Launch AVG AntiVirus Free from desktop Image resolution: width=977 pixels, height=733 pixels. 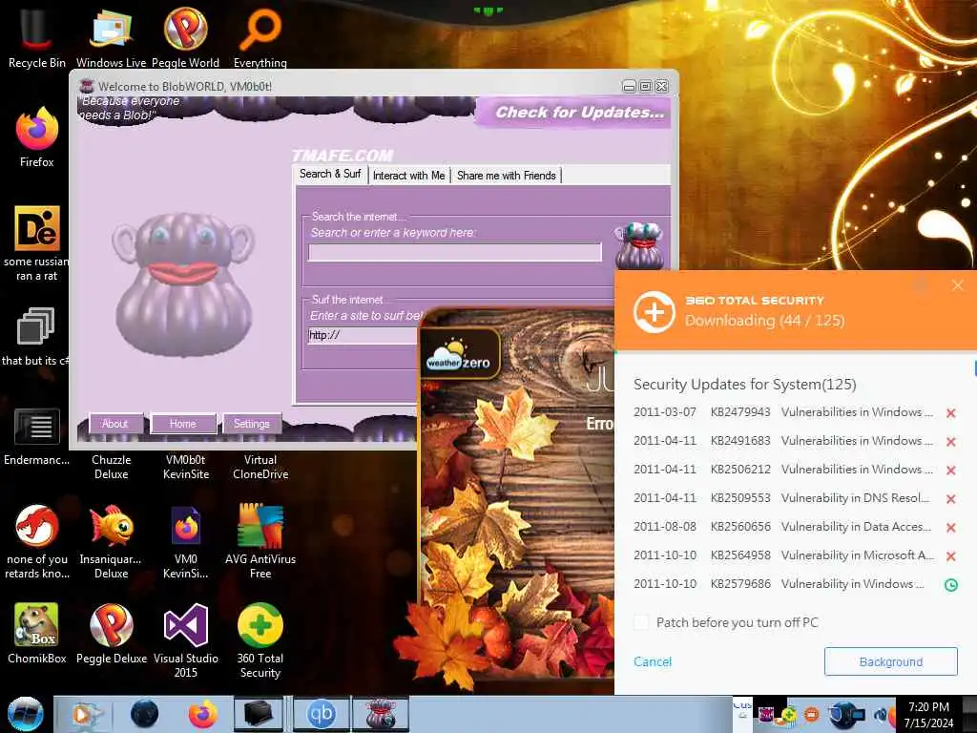pyautogui.click(x=260, y=541)
